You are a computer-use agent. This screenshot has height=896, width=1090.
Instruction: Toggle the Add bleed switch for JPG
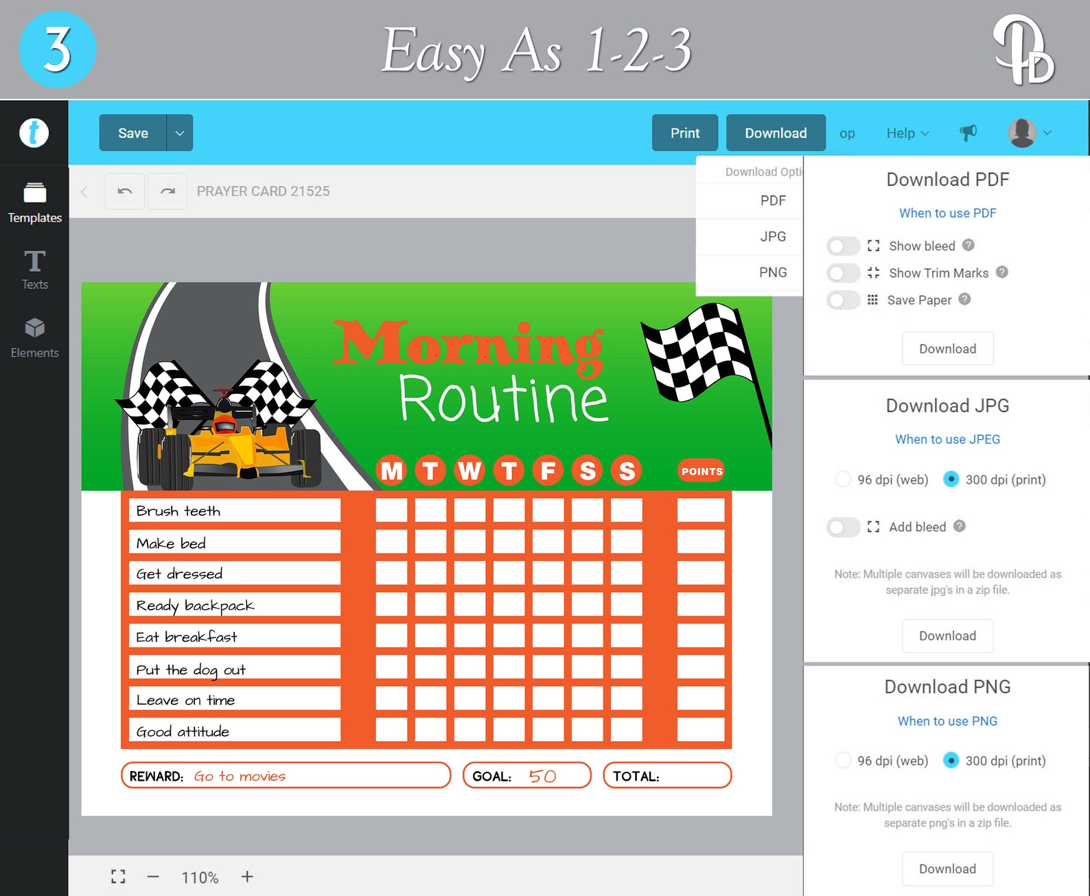pos(843,527)
